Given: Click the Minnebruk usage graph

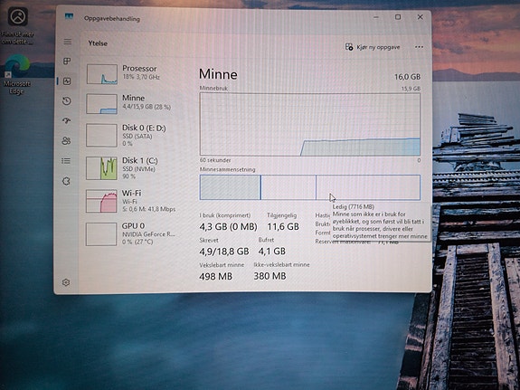Looking at the screenshot, I should pos(310,125).
